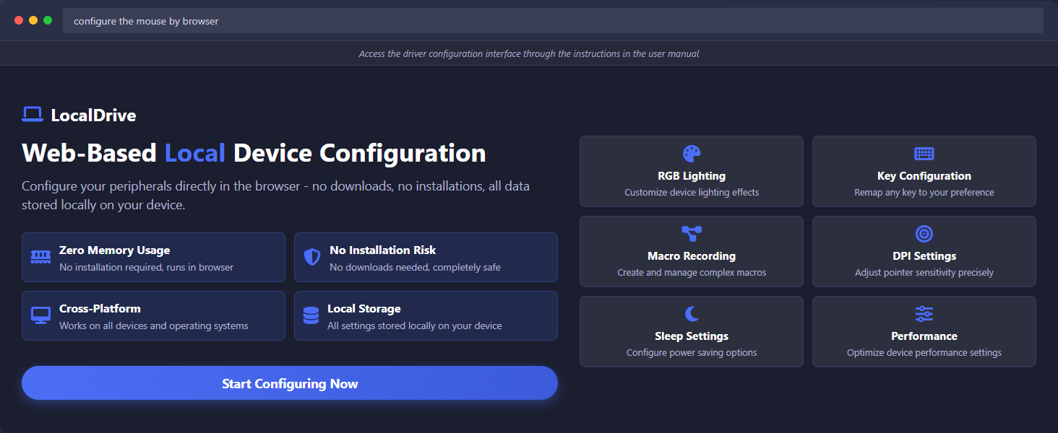Select the Performance card label
This screenshot has height=433, width=1058.
pyautogui.click(x=924, y=336)
